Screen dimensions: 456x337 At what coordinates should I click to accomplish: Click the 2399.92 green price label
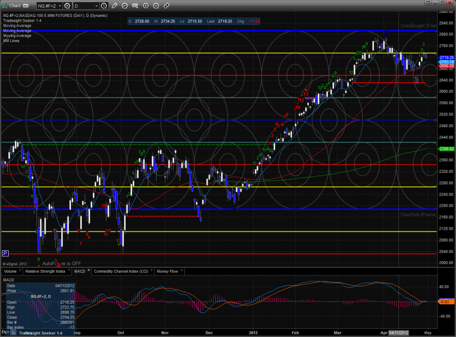pos(446,149)
